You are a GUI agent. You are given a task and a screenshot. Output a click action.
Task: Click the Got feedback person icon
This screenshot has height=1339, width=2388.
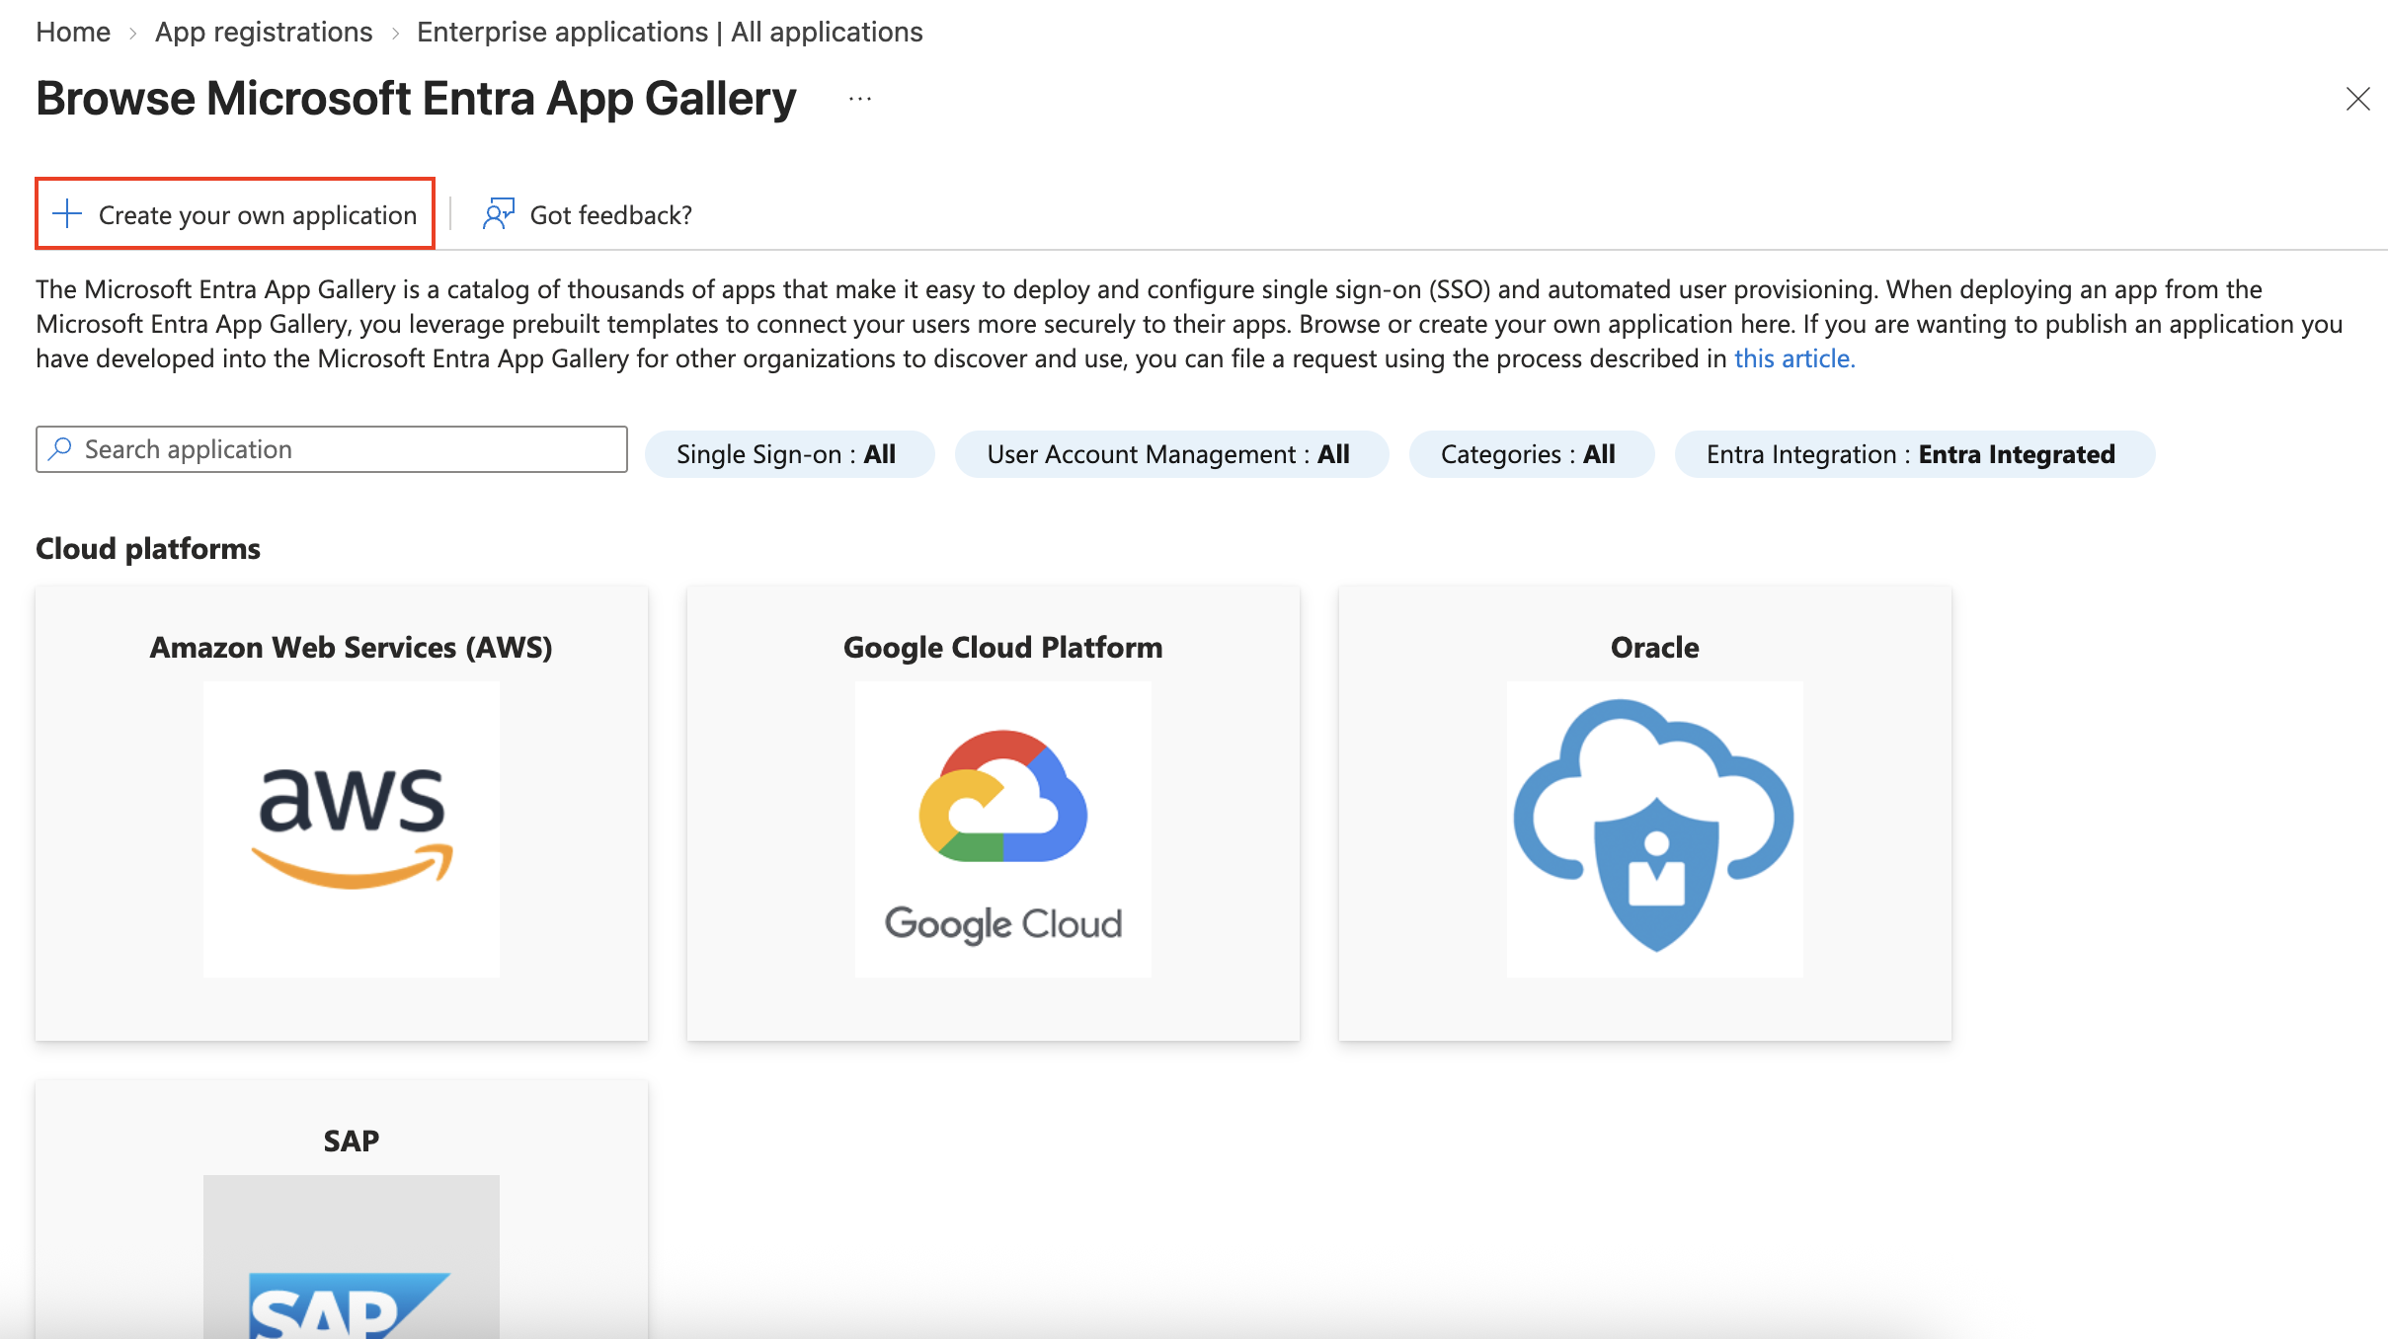[x=499, y=213]
